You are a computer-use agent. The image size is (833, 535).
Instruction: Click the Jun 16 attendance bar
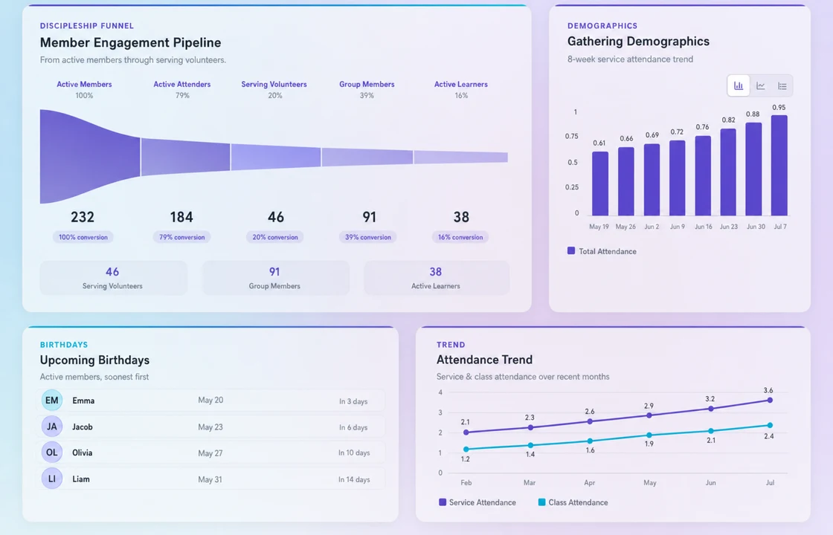point(703,175)
